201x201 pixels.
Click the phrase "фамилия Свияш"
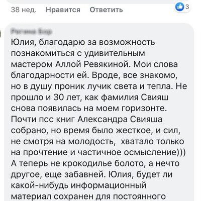(x=135, y=97)
